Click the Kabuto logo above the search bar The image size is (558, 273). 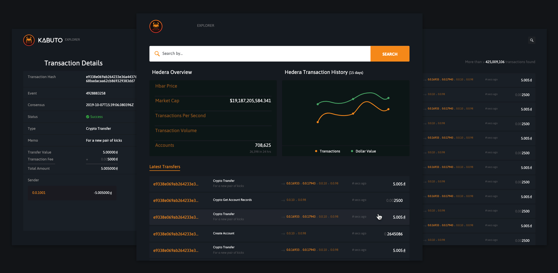tap(156, 26)
